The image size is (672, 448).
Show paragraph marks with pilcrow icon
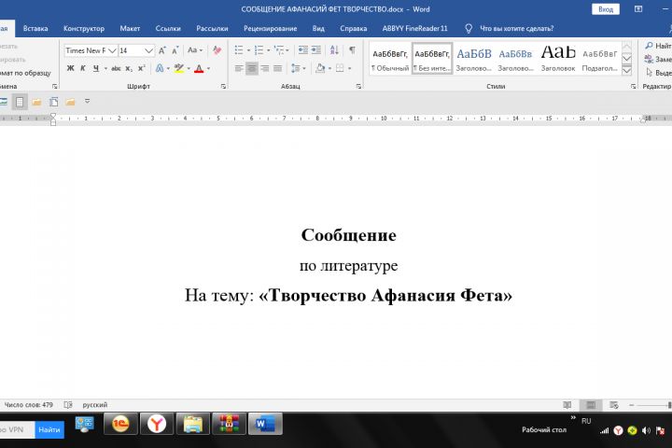click(352, 50)
